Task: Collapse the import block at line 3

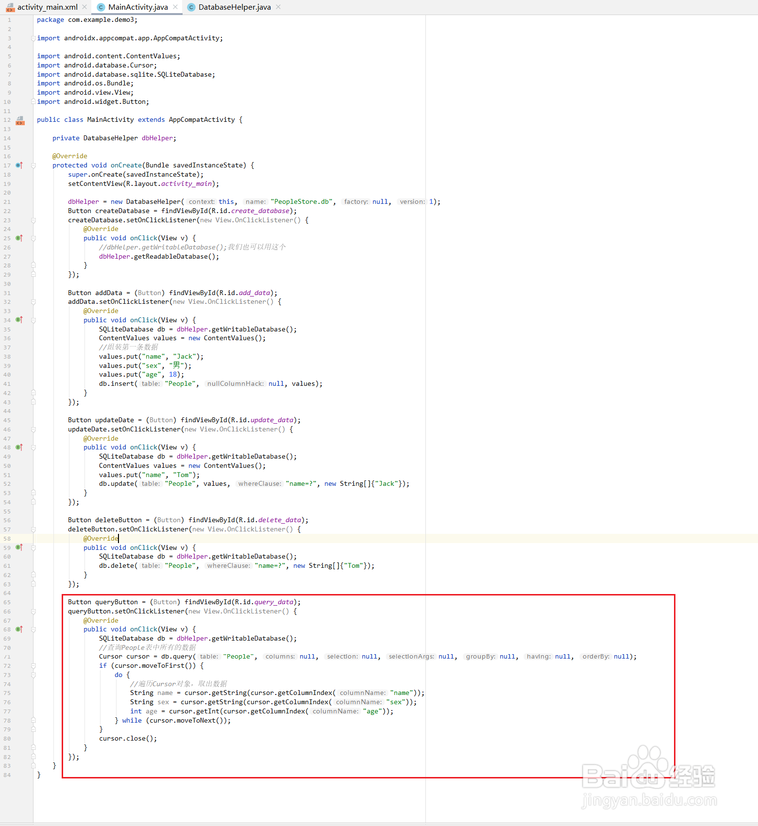Action: (x=34, y=38)
